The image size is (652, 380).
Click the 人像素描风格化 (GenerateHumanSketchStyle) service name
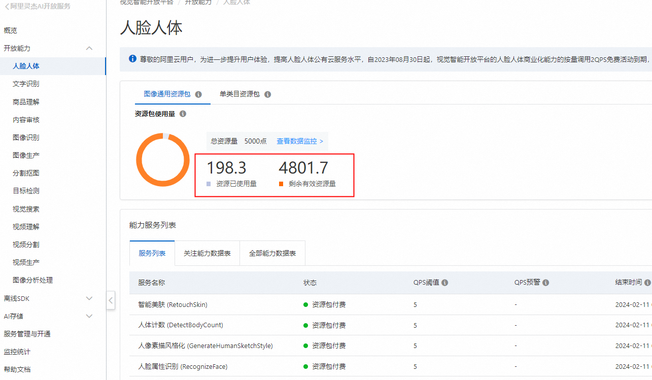click(205, 346)
